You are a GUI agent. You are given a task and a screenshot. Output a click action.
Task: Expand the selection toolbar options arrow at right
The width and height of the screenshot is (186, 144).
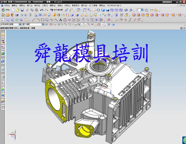pyautogui.click(x=185, y=25)
